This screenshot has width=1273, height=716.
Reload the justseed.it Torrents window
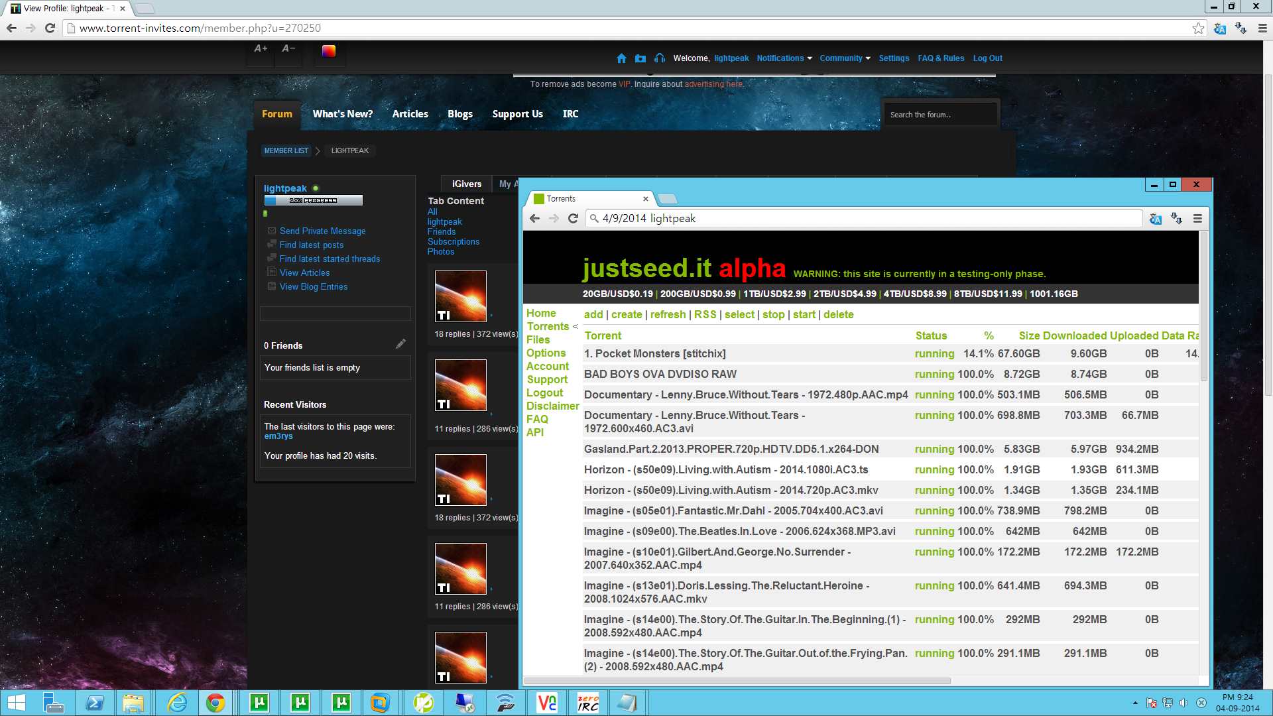pyautogui.click(x=574, y=218)
